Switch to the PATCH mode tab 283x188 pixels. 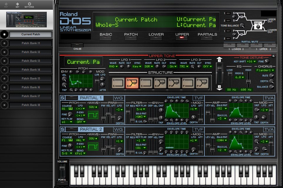click(x=131, y=38)
